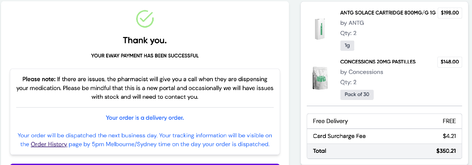Viewport: 472px width, 165px height.
Task: Click the $148.00 price badge
Action: [450, 62]
